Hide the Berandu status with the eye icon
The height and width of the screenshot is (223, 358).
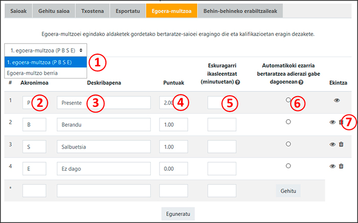point(332,122)
